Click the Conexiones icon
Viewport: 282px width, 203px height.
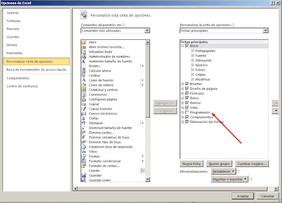[83, 95]
